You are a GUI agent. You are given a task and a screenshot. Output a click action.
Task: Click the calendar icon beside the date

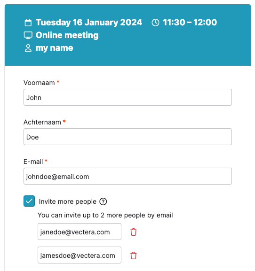click(28, 23)
